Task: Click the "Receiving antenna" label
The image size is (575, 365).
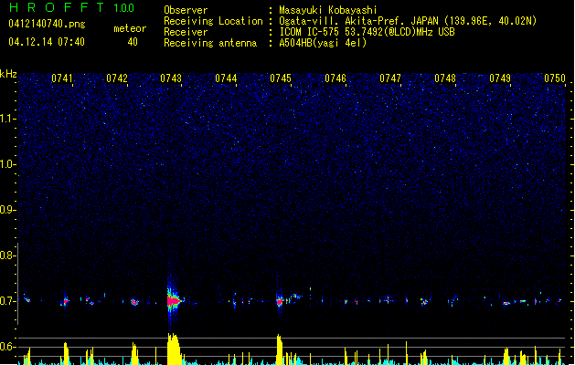Action: click(x=210, y=43)
